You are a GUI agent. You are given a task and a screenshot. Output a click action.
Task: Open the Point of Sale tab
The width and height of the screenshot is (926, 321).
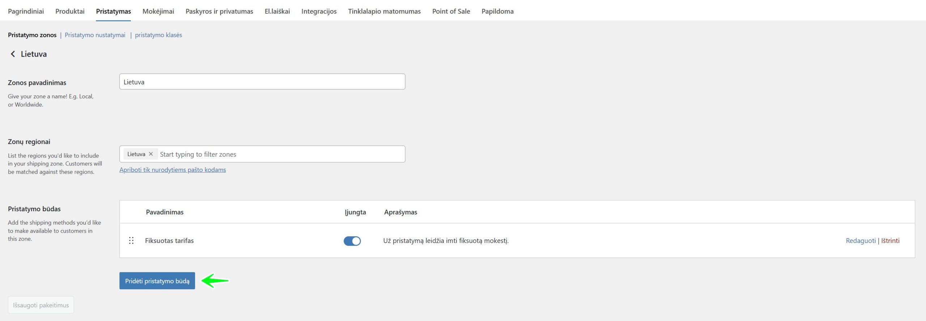pyautogui.click(x=451, y=11)
